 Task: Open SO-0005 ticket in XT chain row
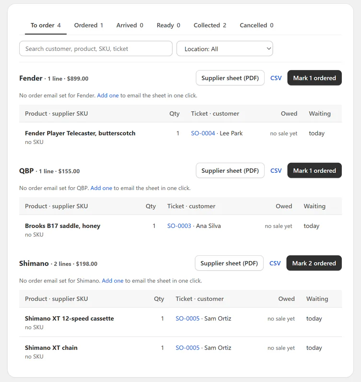pos(187,347)
